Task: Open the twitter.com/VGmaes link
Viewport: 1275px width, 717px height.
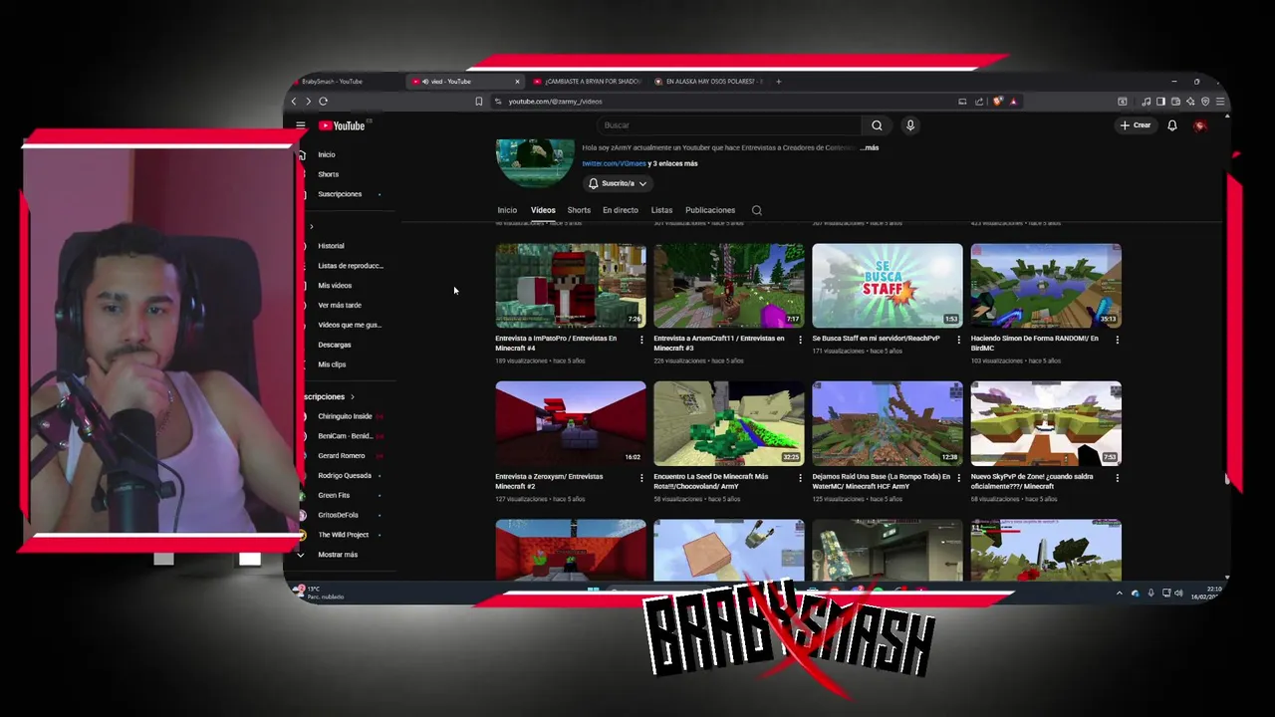Action: (614, 163)
